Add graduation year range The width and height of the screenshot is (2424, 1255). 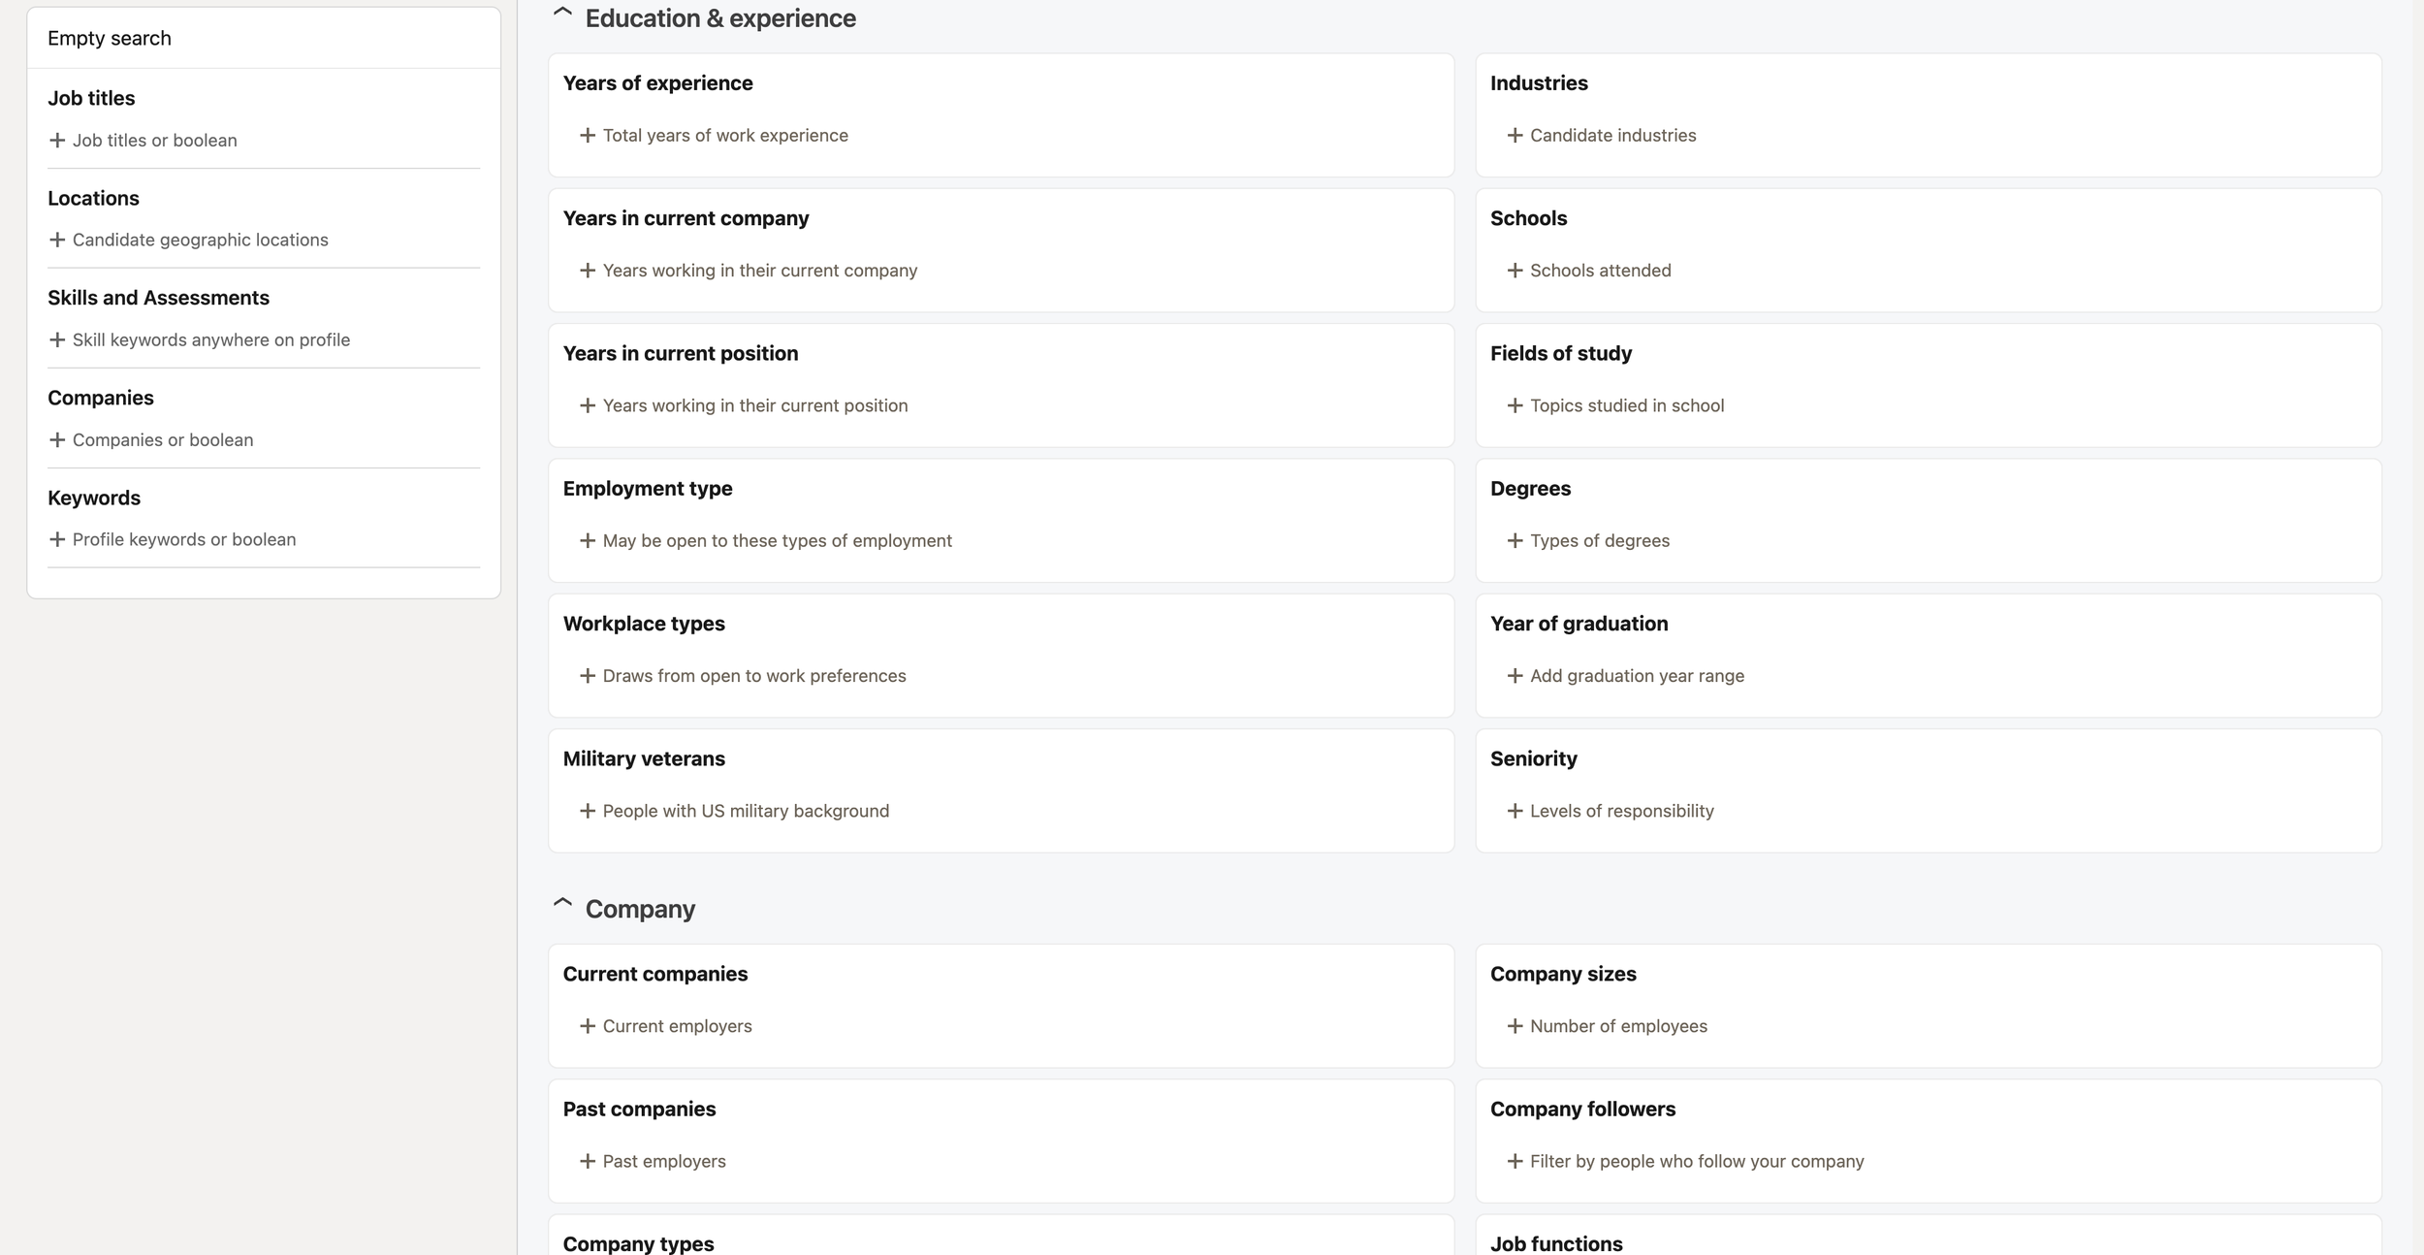(x=1625, y=676)
